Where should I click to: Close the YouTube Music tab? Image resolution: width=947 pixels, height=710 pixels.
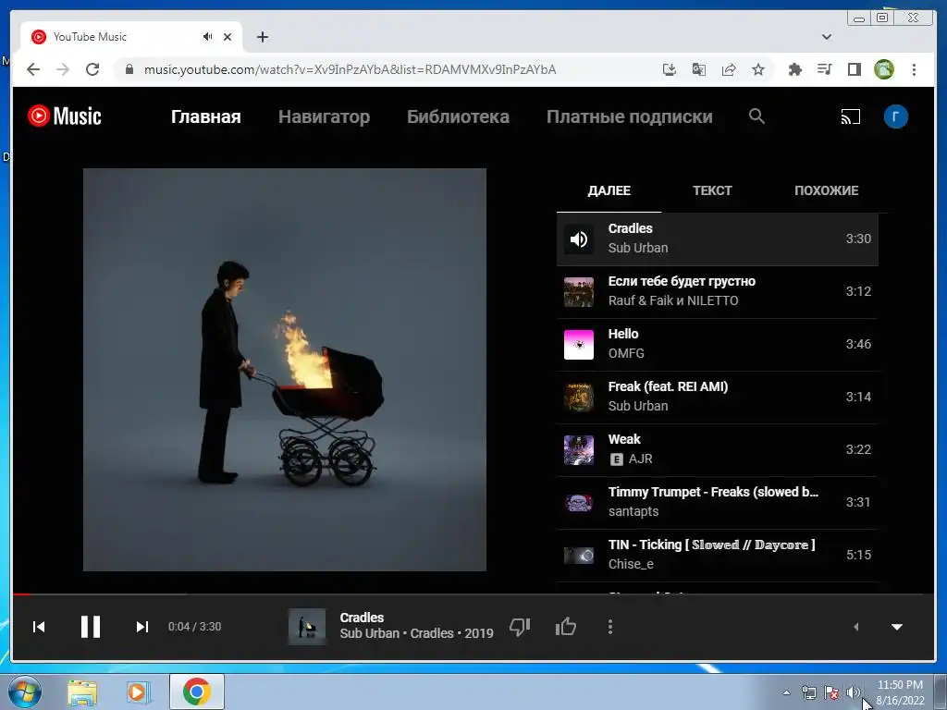[x=228, y=37]
